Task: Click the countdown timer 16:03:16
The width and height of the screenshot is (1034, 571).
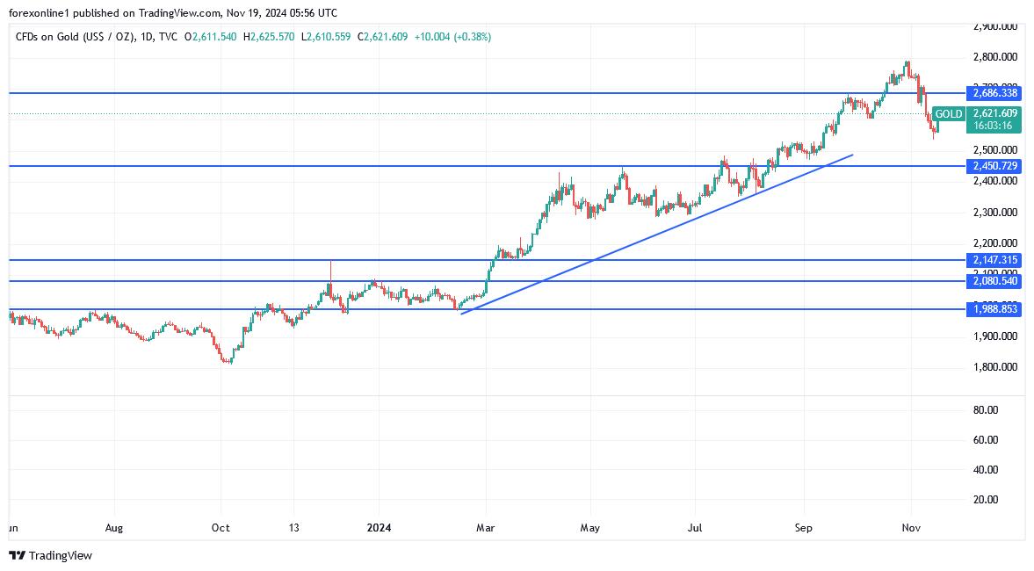Action: click(x=993, y=126)
